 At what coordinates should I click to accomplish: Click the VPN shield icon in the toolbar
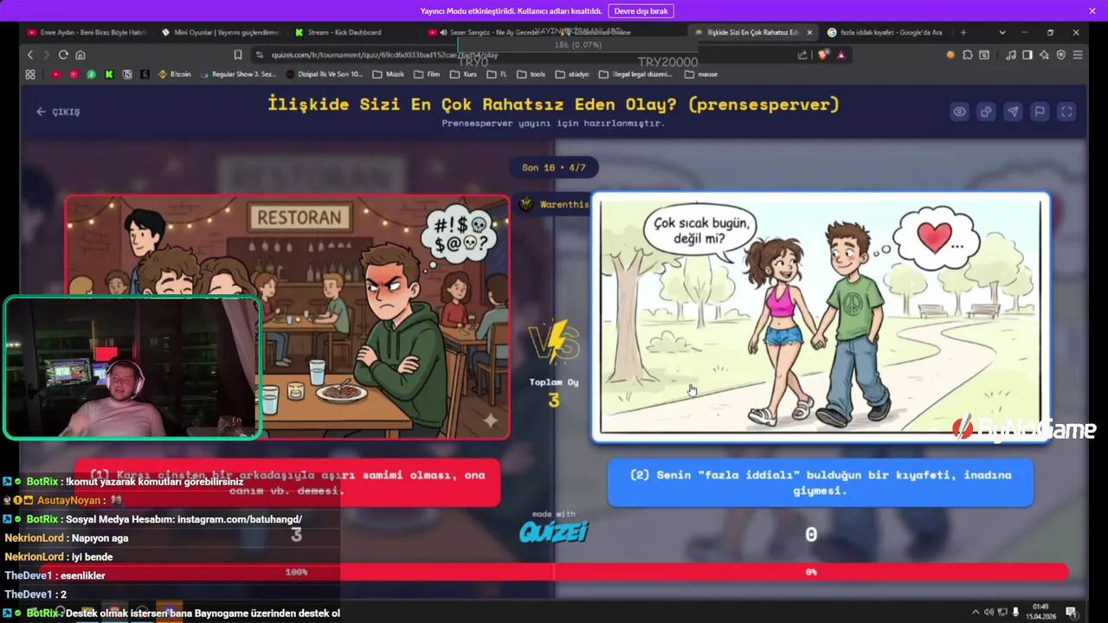(1060, 55)
